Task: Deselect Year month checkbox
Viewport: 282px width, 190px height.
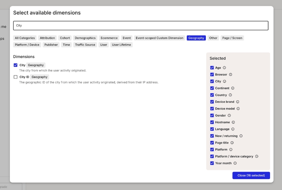Action: coord(212,163)
